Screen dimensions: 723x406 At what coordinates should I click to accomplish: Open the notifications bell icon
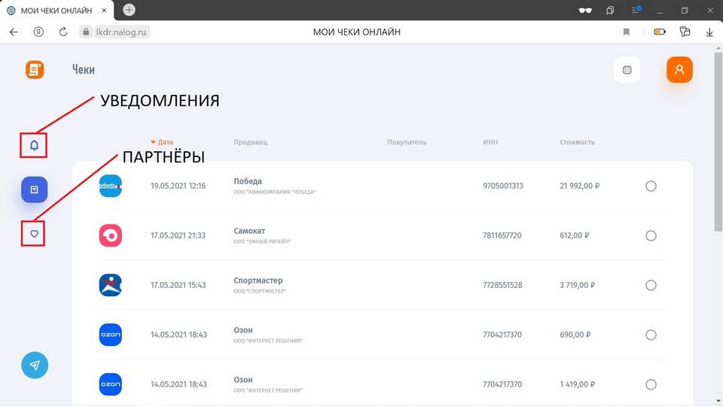click(x=34, y=145)
